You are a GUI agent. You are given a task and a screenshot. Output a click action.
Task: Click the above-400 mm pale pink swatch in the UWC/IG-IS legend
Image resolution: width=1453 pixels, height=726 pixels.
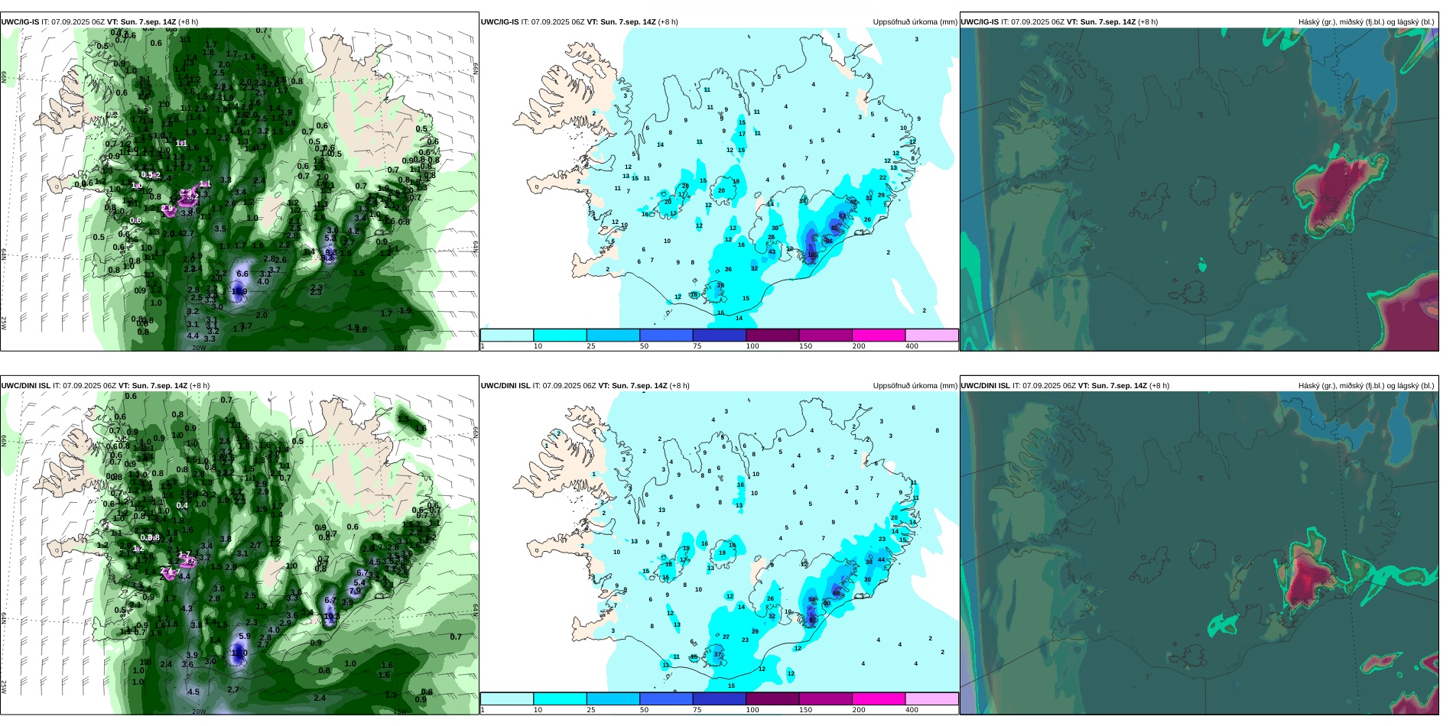coord(932,335)
